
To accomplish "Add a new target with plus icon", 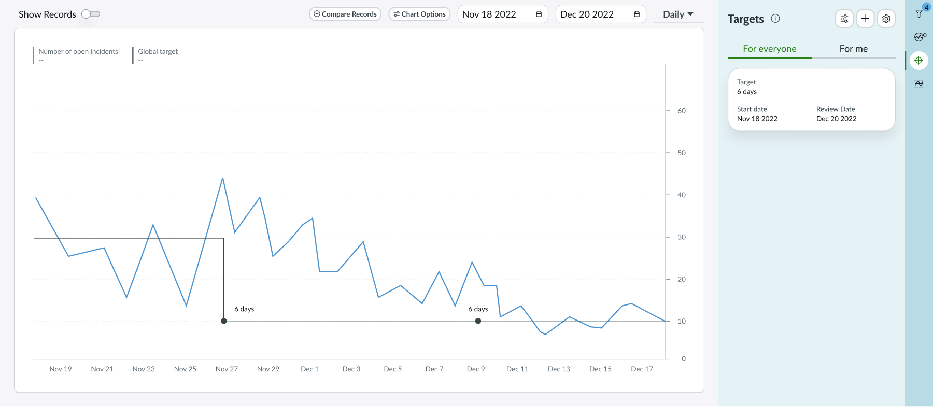I will coord(865,19).
